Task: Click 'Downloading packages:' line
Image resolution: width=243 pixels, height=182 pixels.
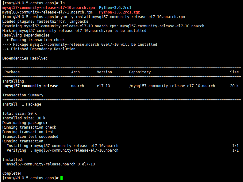Action: [x=25, y=123]
